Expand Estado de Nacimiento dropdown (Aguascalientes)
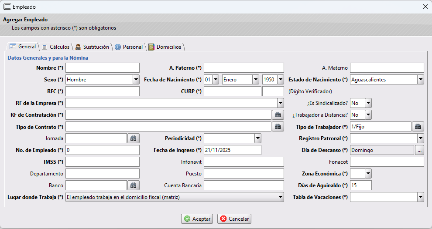This screenshot has width=432, height=229. (x=420, y=80)
